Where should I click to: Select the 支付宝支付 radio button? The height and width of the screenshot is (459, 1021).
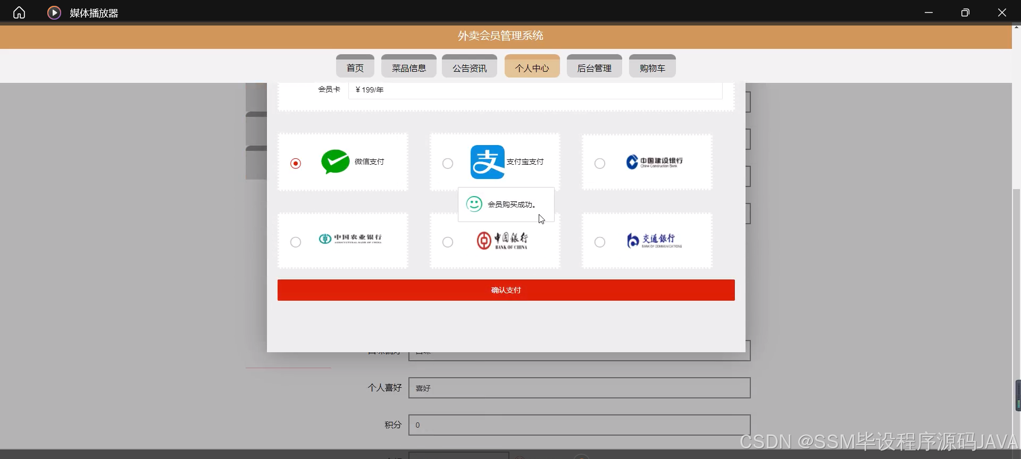[x=448, y=163]
